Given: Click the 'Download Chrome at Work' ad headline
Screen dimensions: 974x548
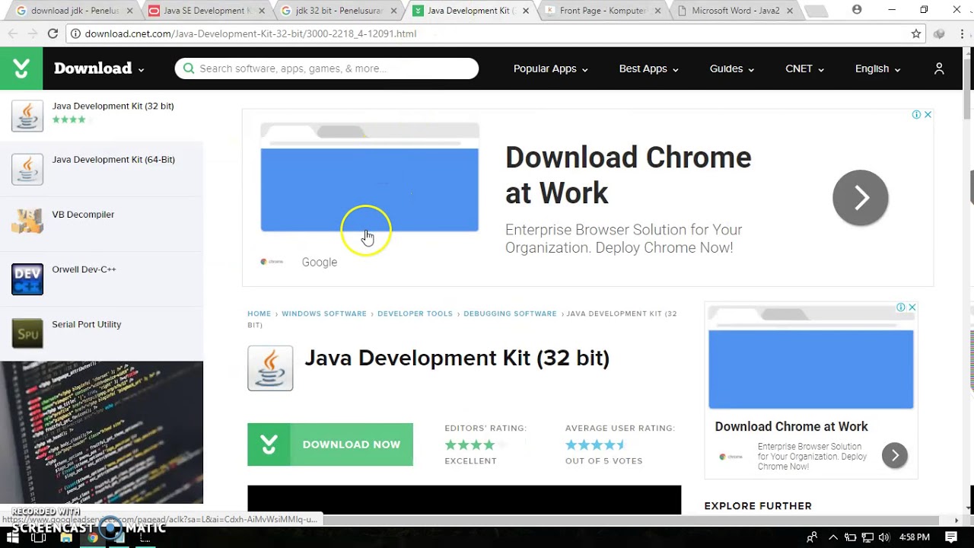Looking at the screenshot, I should tap(628, 175).
